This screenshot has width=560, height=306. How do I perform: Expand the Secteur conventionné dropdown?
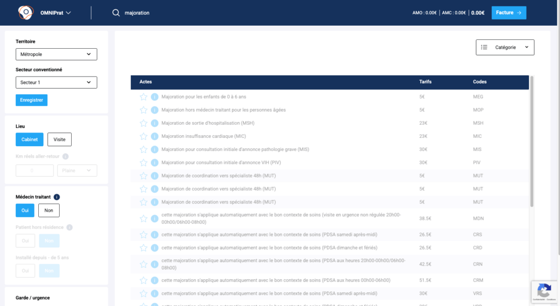click(x=56, y=82)
